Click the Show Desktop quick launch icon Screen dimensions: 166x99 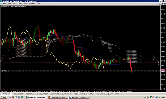click(x=10, y=97)
